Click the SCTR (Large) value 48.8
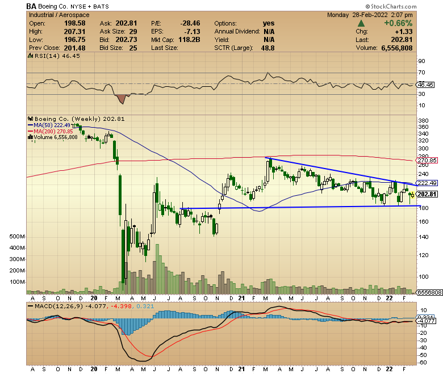Viewport: 443px width, 374px height. coord(268,48)
